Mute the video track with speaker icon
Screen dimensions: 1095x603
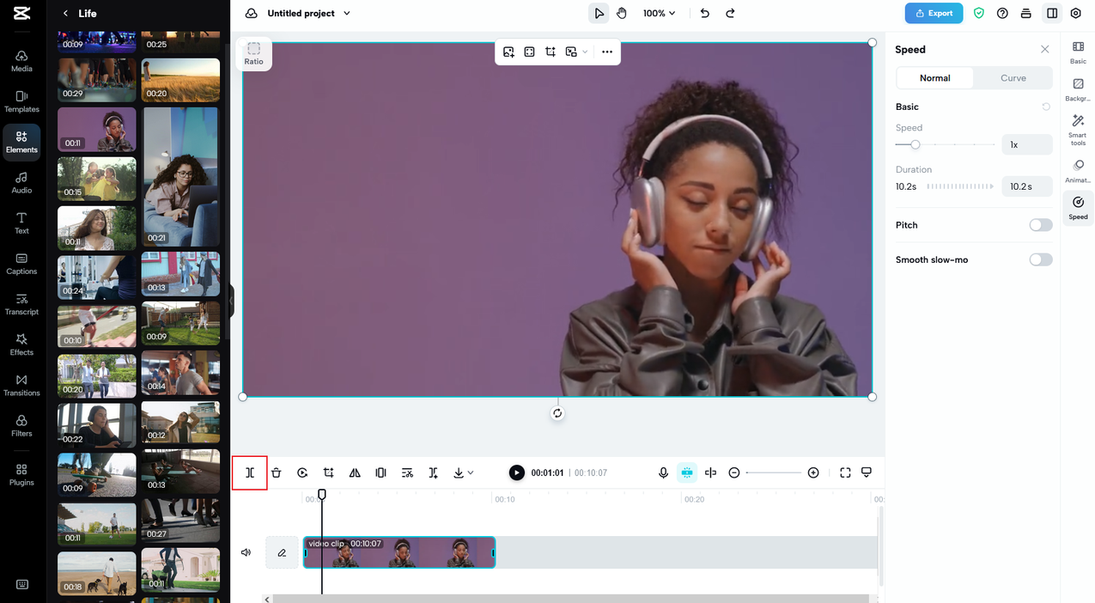[246, 552]
